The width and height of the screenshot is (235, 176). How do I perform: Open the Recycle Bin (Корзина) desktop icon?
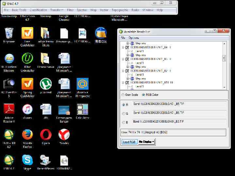[x=9, y=33]
